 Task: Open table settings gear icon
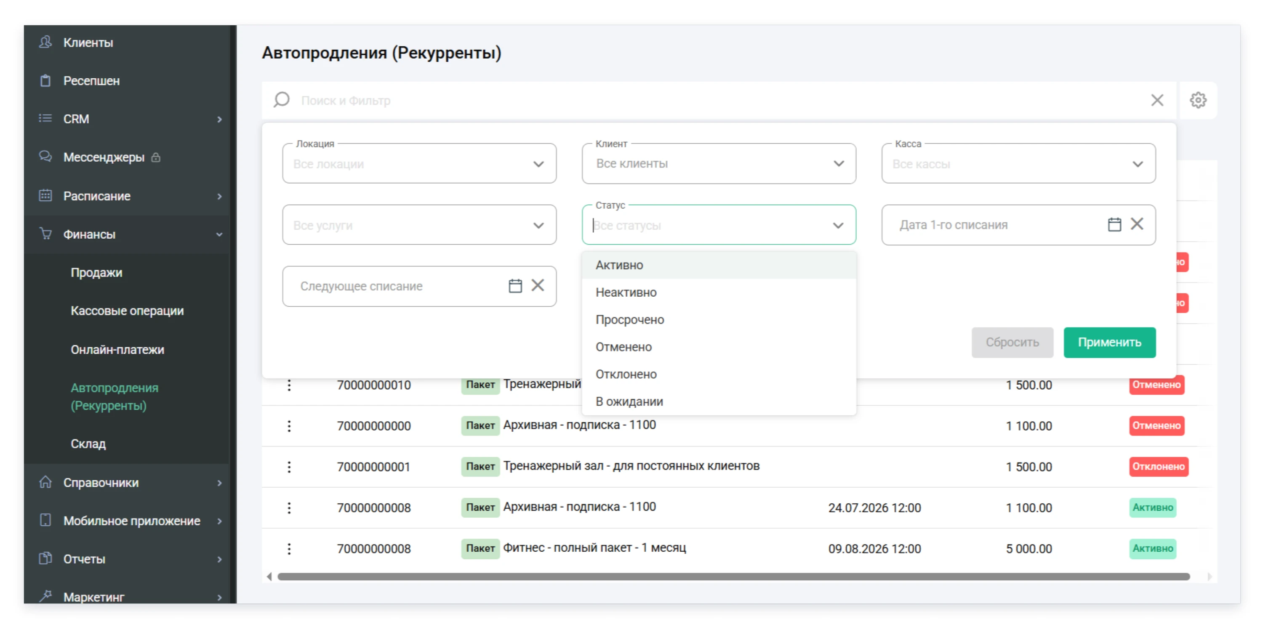[1198, 100]
